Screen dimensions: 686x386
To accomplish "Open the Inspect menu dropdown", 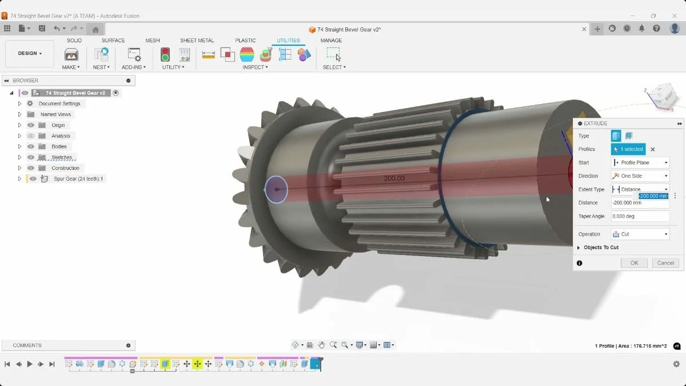I will (255, 67).
